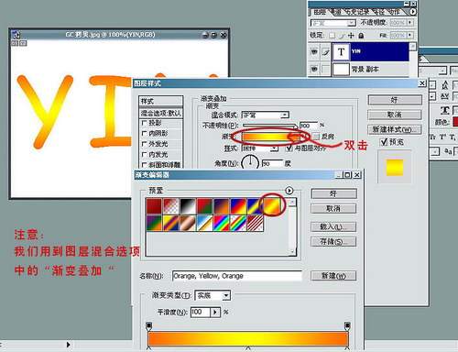Click the lock all padlock icon
The height and width of the screenshot is (352, 458).
(x=361, y=36)
